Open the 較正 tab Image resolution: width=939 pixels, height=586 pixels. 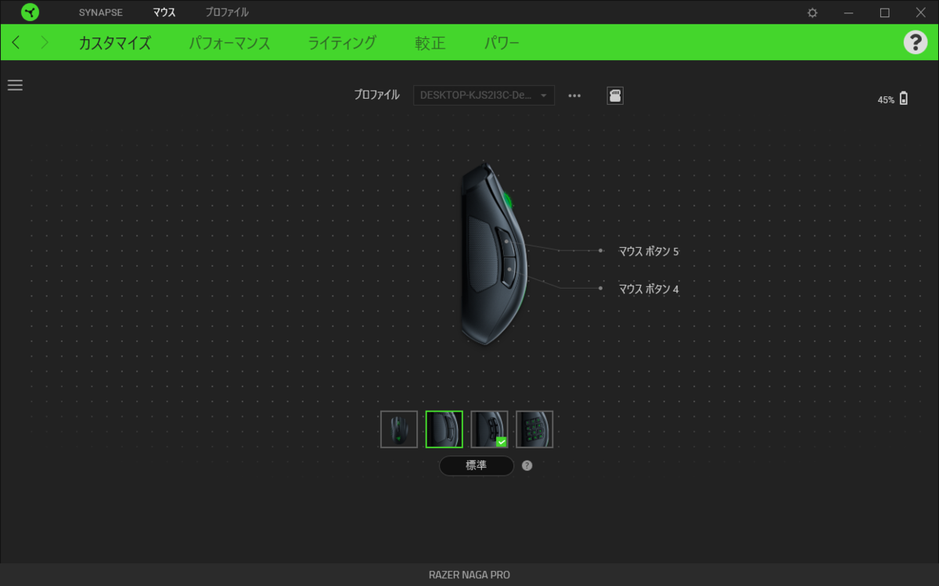[430, 43]
